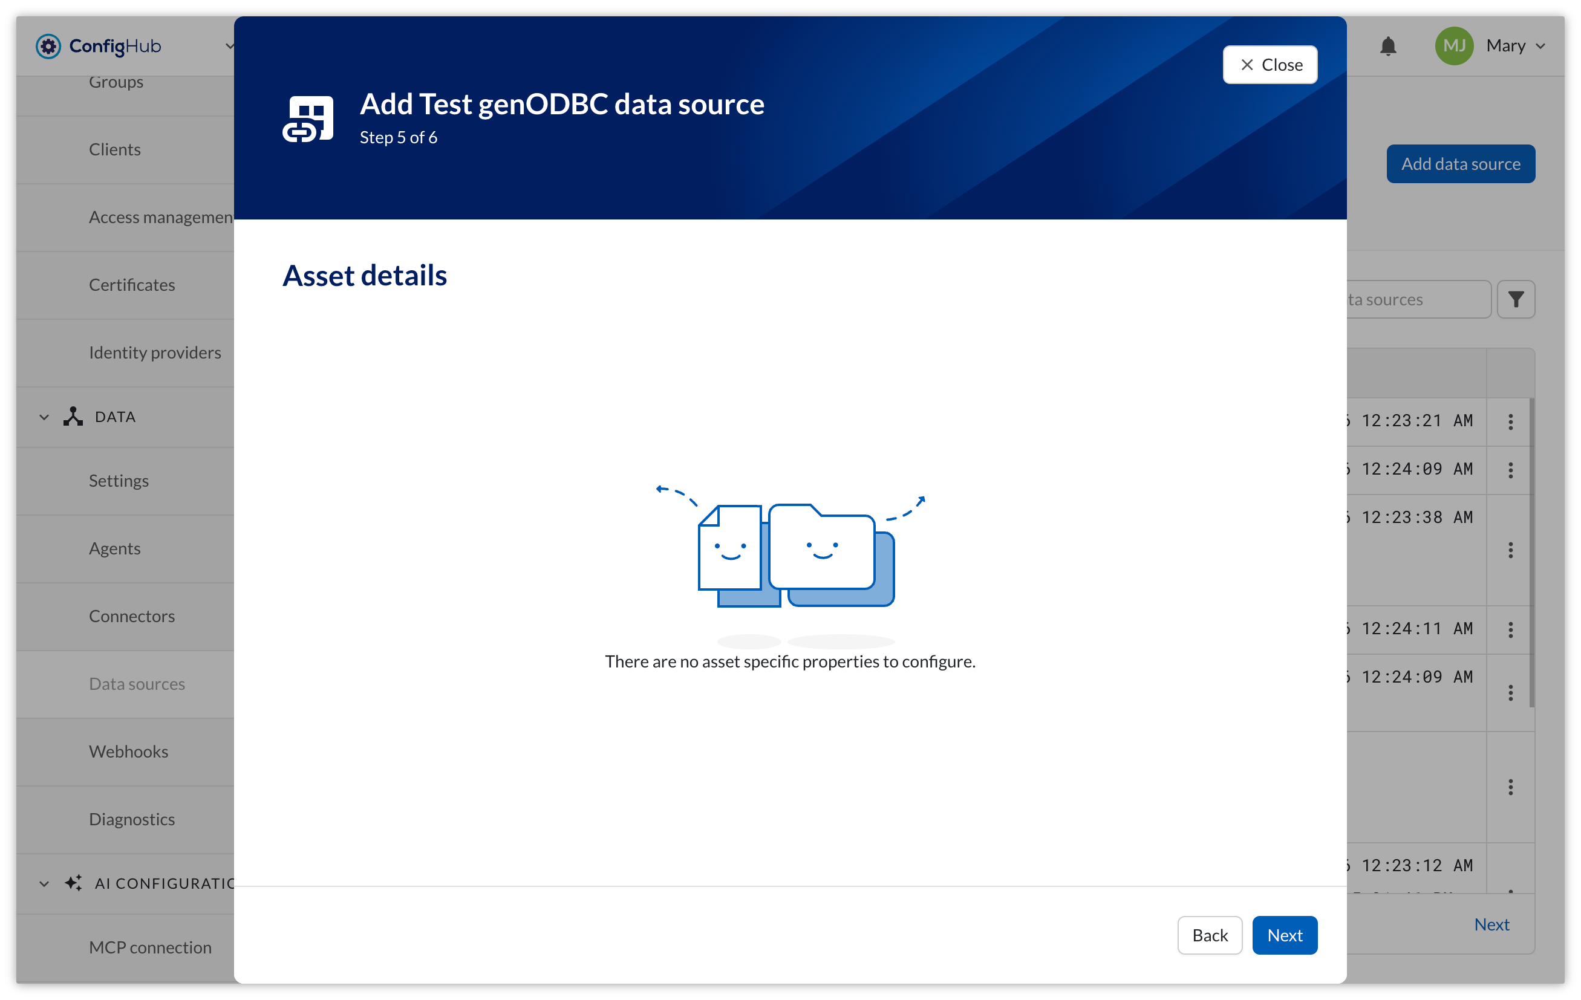Click the MJ user avatar

click(x=1453, y=46)
